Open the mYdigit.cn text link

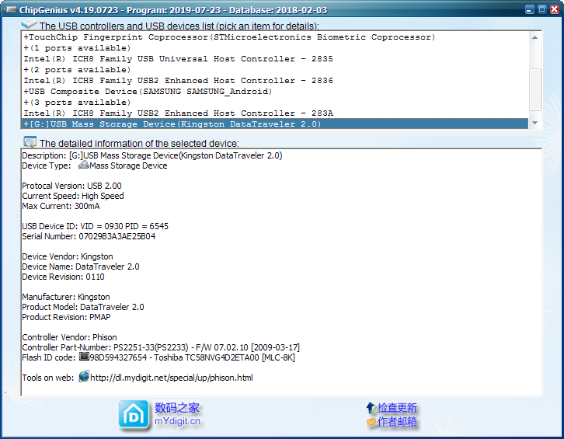177,421
